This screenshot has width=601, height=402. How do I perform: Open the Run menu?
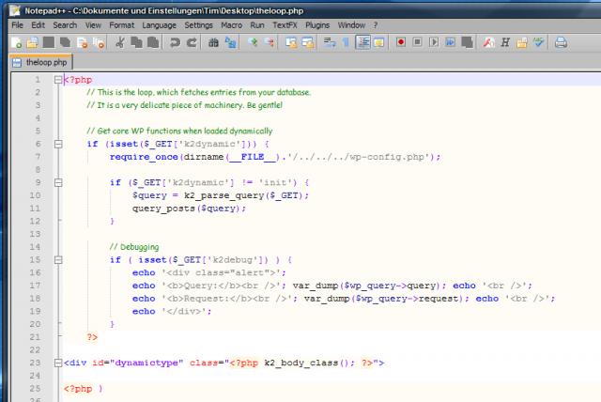(257, 25)
